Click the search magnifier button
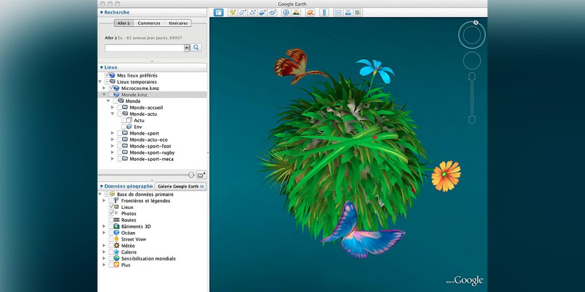585x292 pixels. tap(196, 48)
